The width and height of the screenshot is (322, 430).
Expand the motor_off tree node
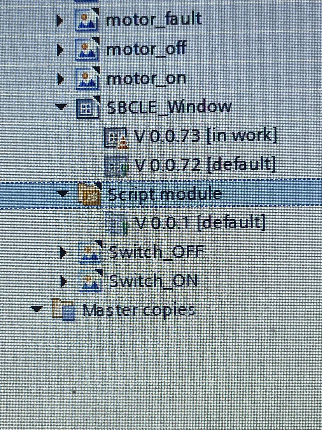pyautogui.click(x=61, y=50)
